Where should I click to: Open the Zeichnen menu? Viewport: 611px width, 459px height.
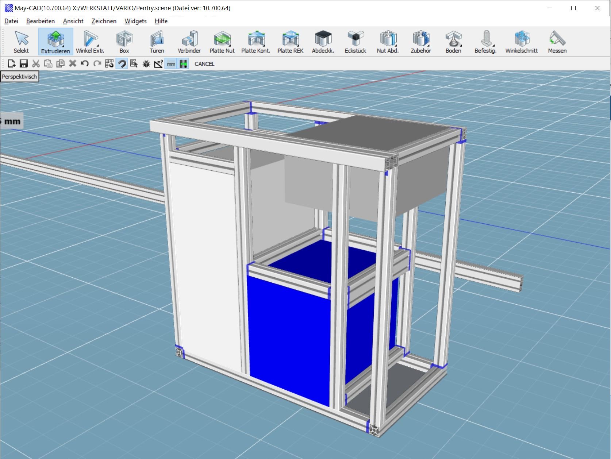104,21
